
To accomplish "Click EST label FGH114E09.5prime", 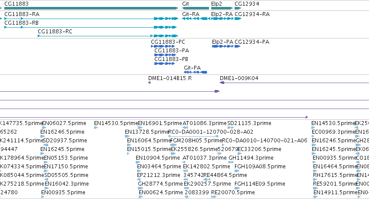I will click(x=260, y=184).
